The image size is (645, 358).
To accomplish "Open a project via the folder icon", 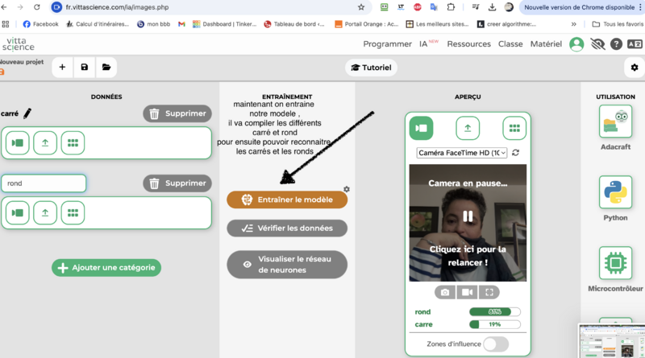I will click(106, 68).
